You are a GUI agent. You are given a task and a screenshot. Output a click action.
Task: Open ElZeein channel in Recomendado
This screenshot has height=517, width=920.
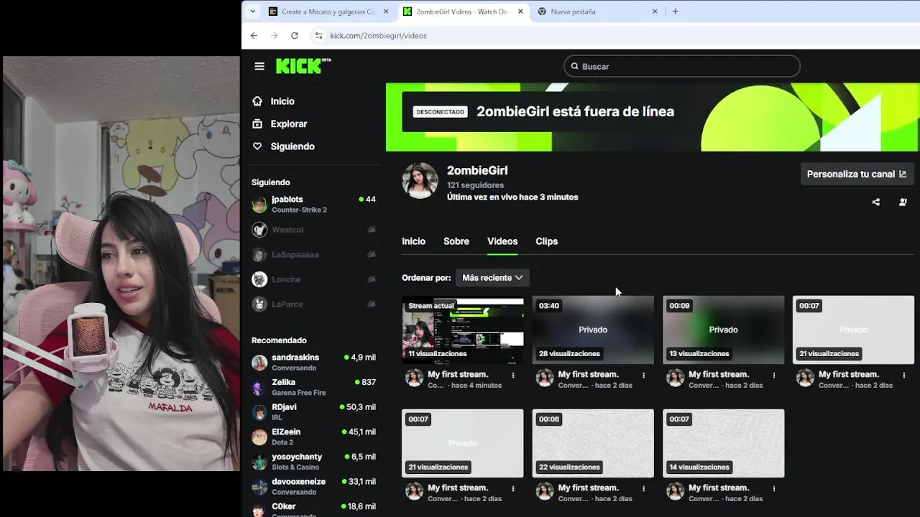[x=314, y=437]
